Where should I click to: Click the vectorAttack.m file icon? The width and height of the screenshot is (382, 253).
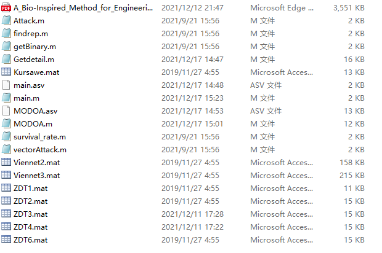(6, 150)
